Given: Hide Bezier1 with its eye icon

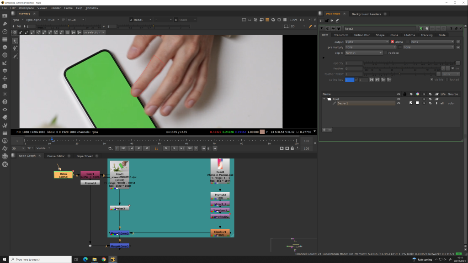Looking at the screenshot, I should [399, 103].
